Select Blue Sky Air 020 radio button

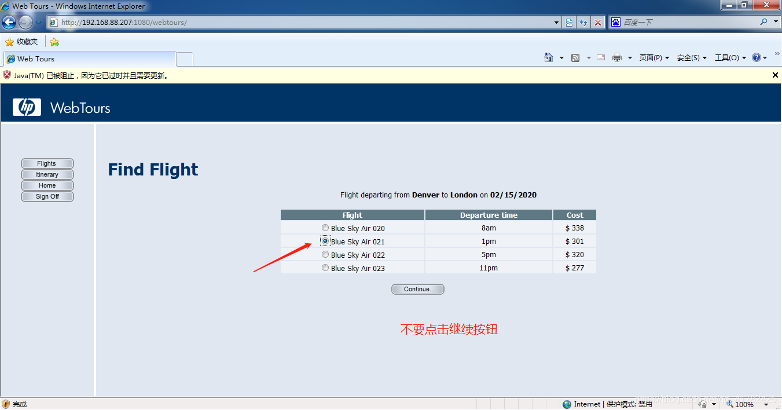(x=325, y=228)
